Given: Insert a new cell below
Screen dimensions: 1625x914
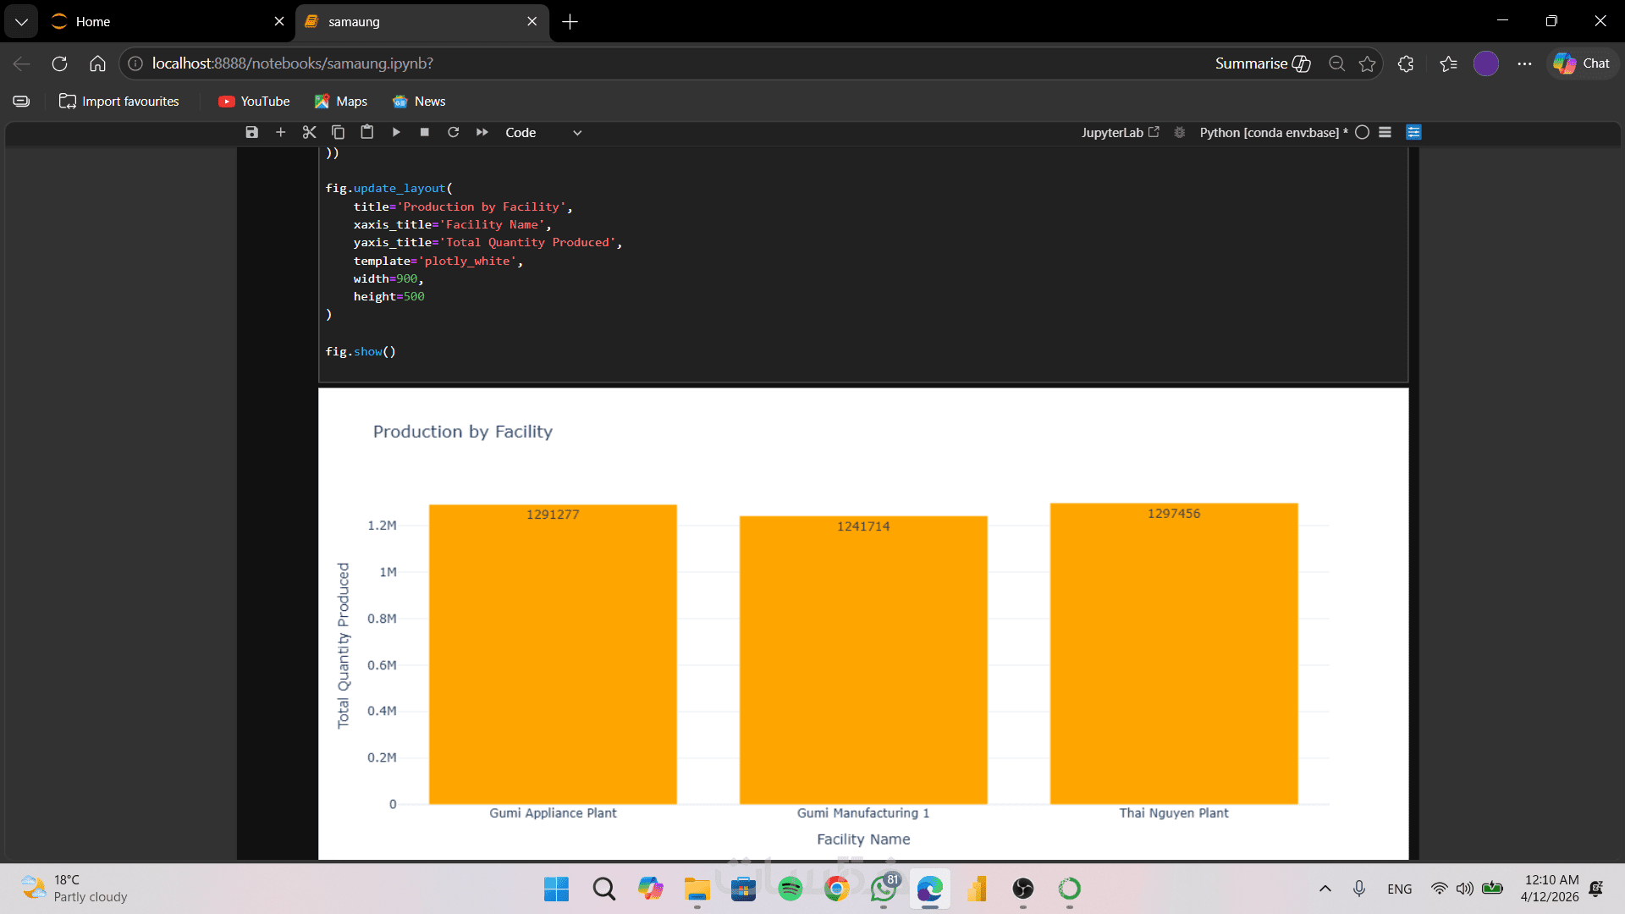Looking at the screenshot, I should pos(281,132).
